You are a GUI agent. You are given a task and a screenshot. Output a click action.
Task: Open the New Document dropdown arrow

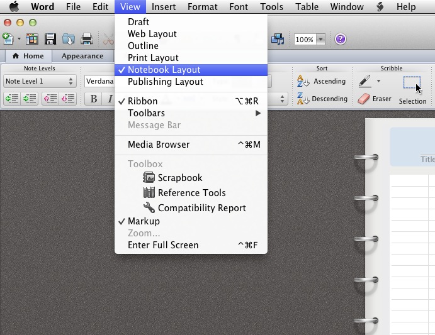(19, 39)
